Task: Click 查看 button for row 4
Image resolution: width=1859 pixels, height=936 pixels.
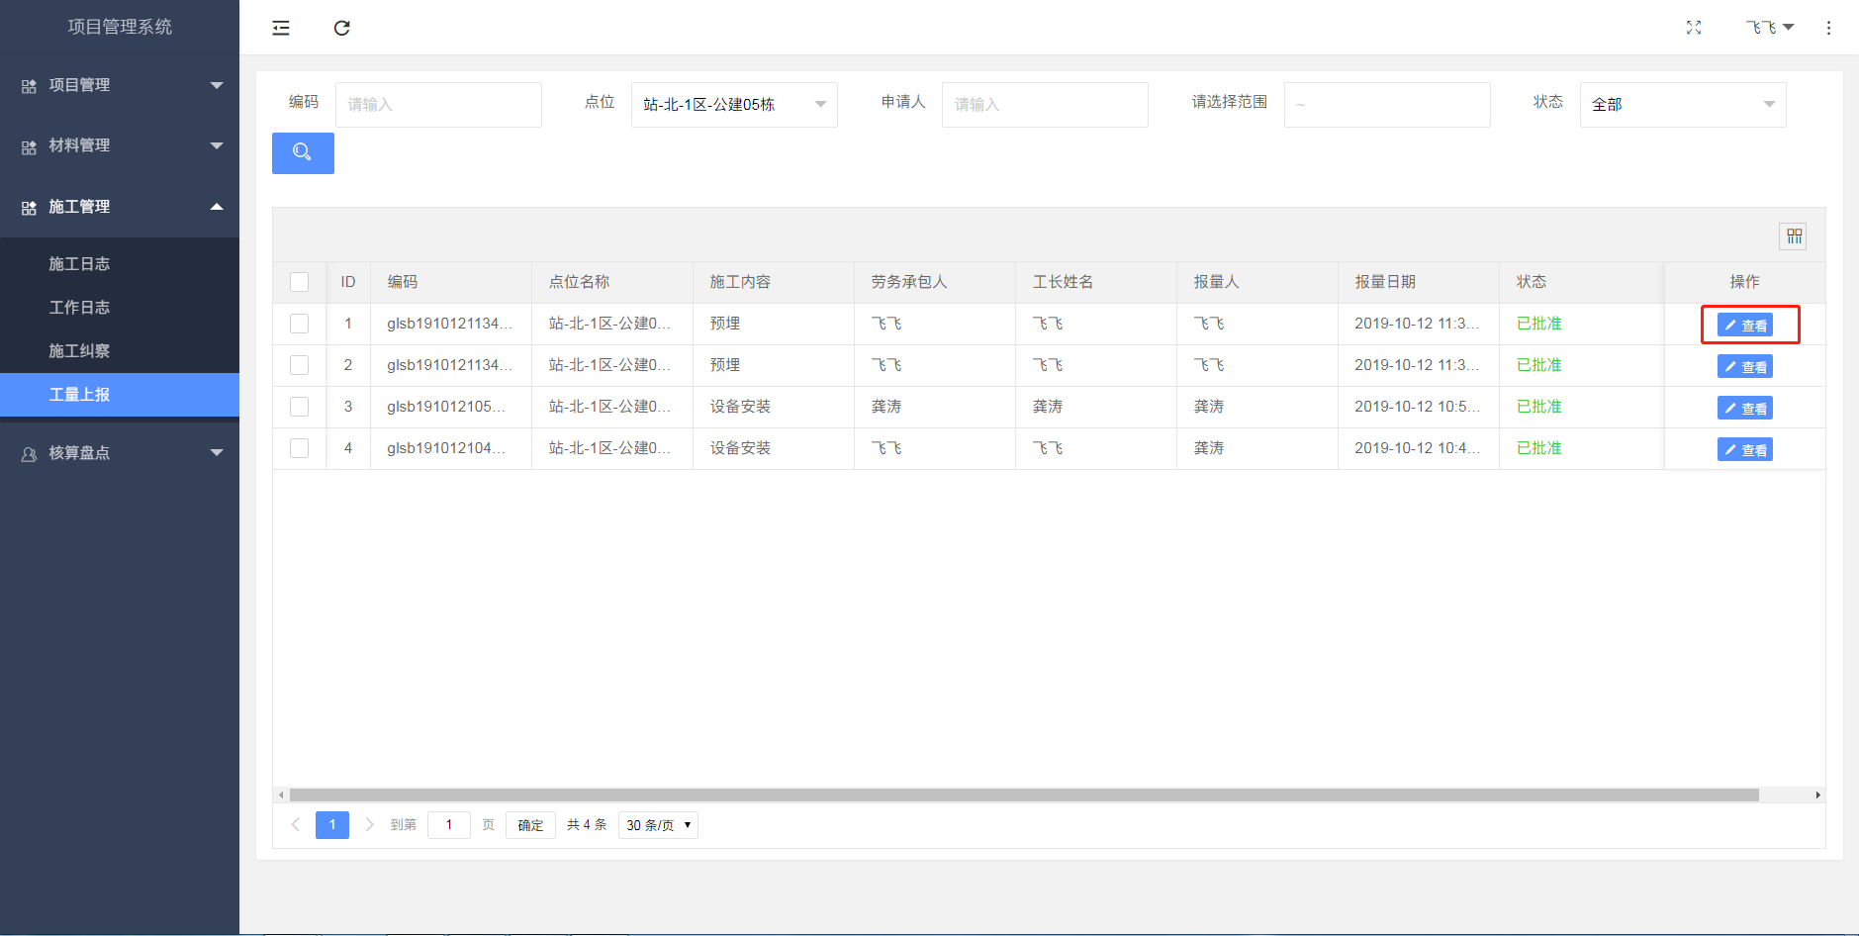Action: [1745, 450]
